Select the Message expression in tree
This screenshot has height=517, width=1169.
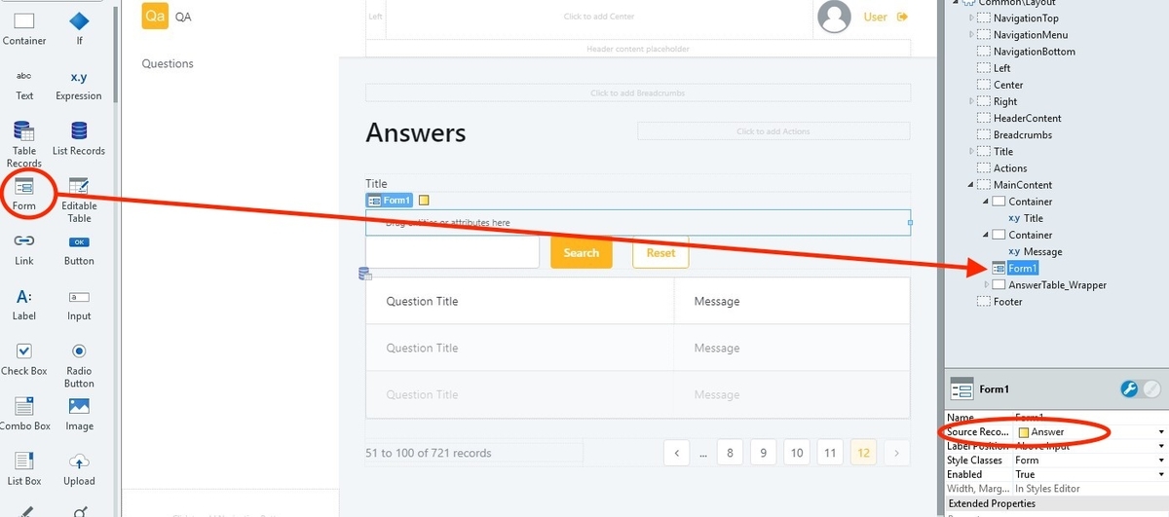point(1042,251)
